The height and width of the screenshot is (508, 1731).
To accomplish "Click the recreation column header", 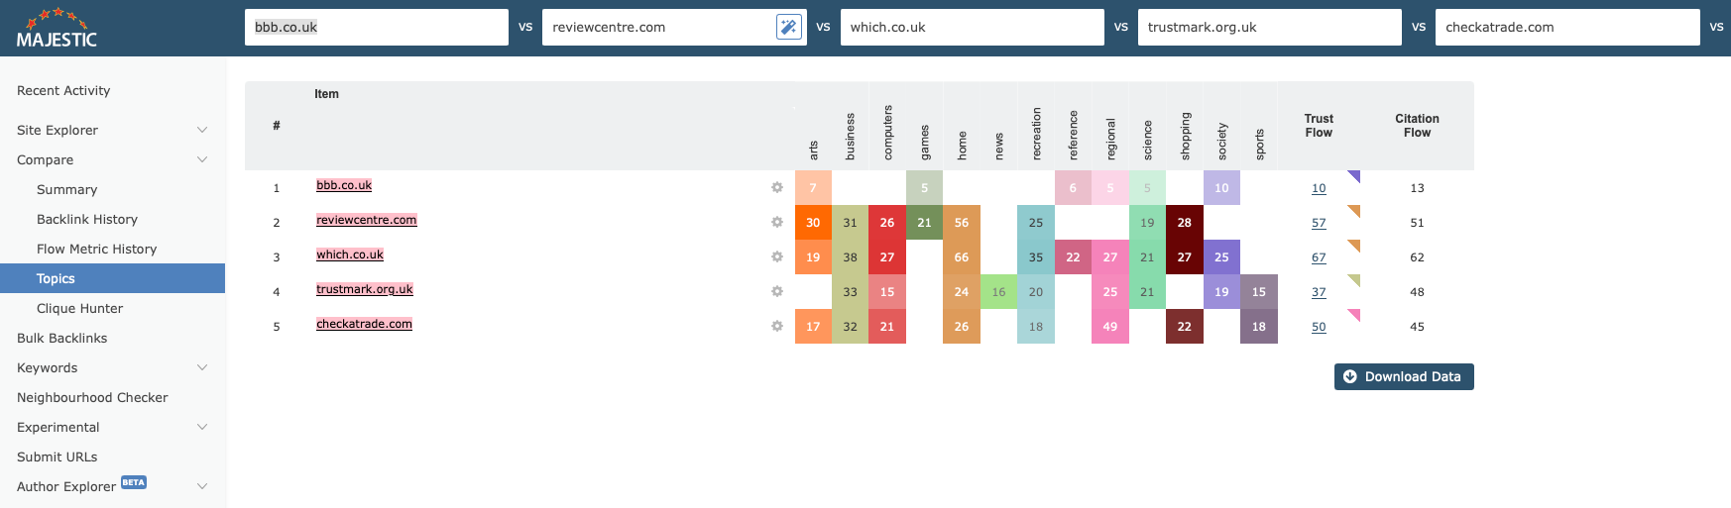I will (1036, 133).
